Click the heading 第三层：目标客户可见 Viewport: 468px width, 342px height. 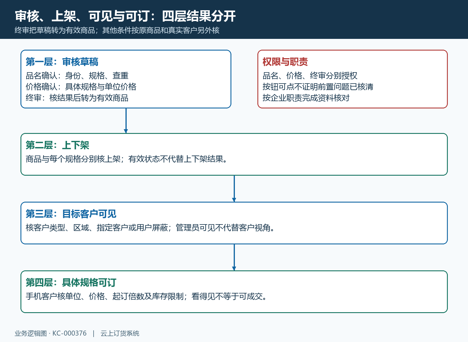pos(71,214)
